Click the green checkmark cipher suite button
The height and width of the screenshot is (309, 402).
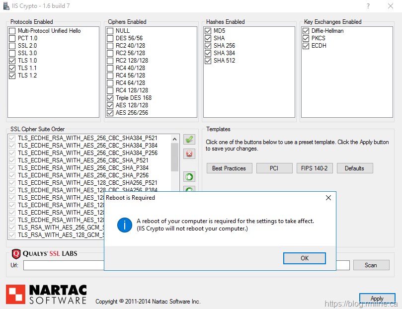[x=189, y=140]
